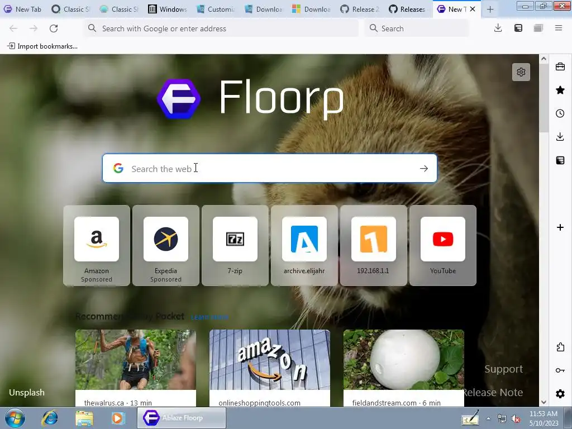The image size is (572, 429).
Task: Click the page scrollbar down arrow
Action: (x=544, y=402)
